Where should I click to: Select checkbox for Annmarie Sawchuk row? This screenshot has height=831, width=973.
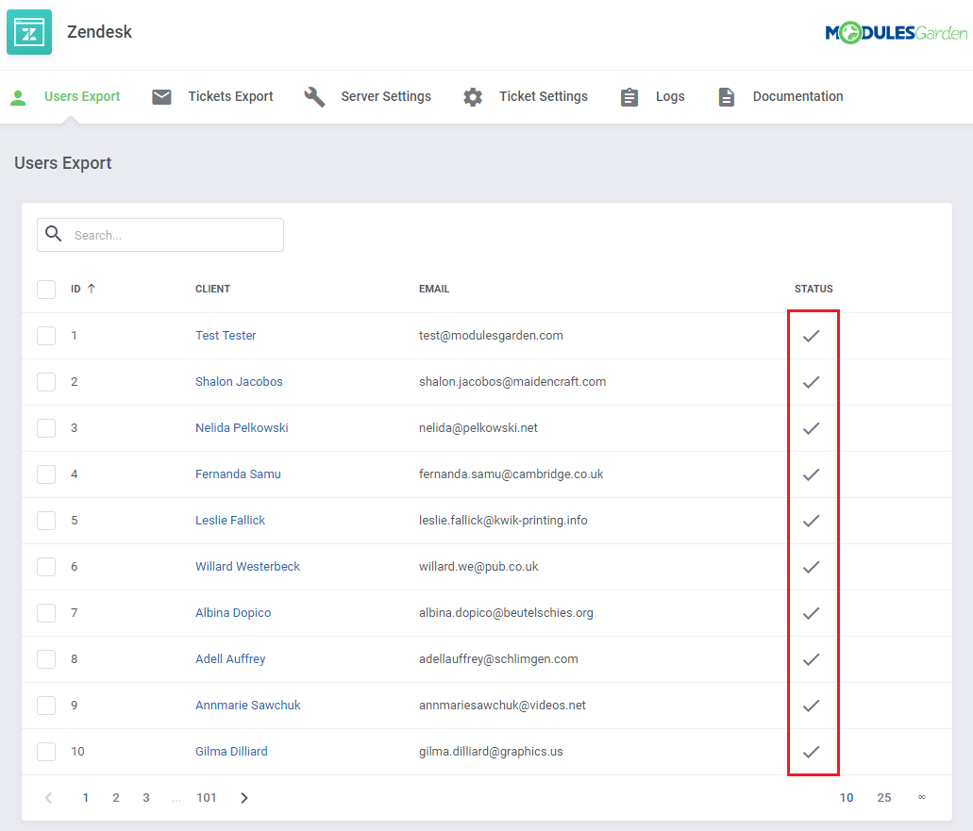click(46, 706)
